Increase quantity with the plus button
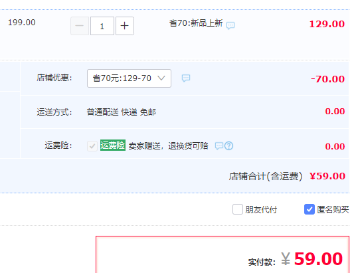 [125, 26]
